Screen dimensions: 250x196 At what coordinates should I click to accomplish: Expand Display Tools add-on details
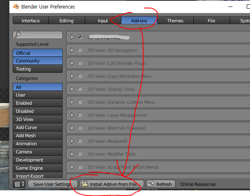pyautogui.click(x=72, y=89)
